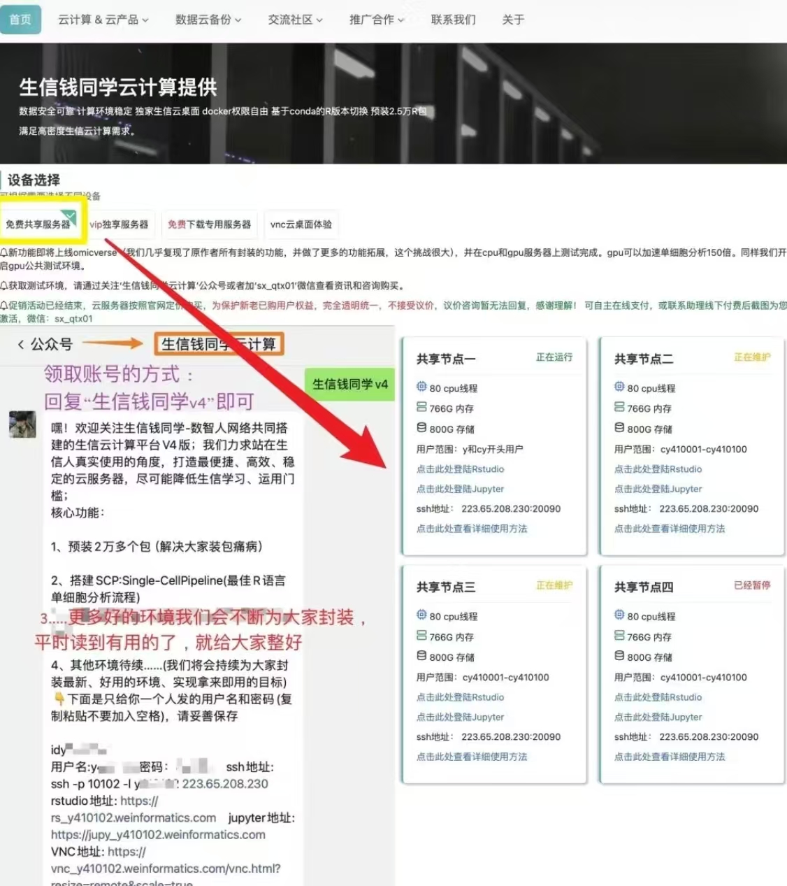Open the jupy_y410102.weinformatics.com jupyter link
This screenshot has height=886, width=787.
pos(158,835)
